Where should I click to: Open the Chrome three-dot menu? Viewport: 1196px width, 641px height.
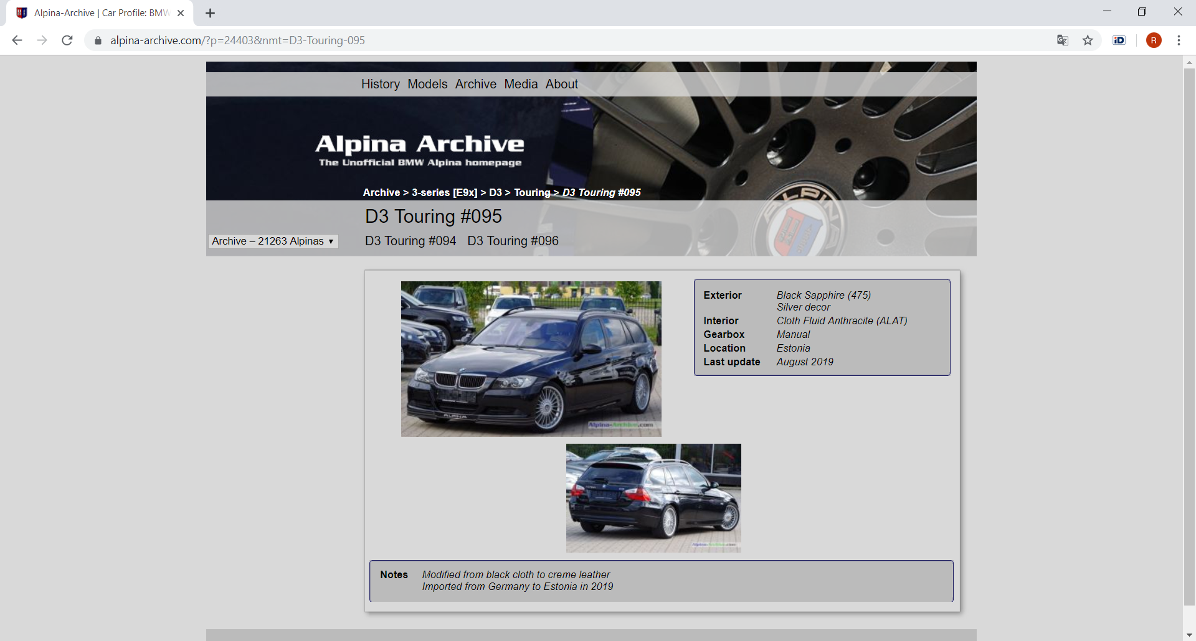coord(1179,40)
